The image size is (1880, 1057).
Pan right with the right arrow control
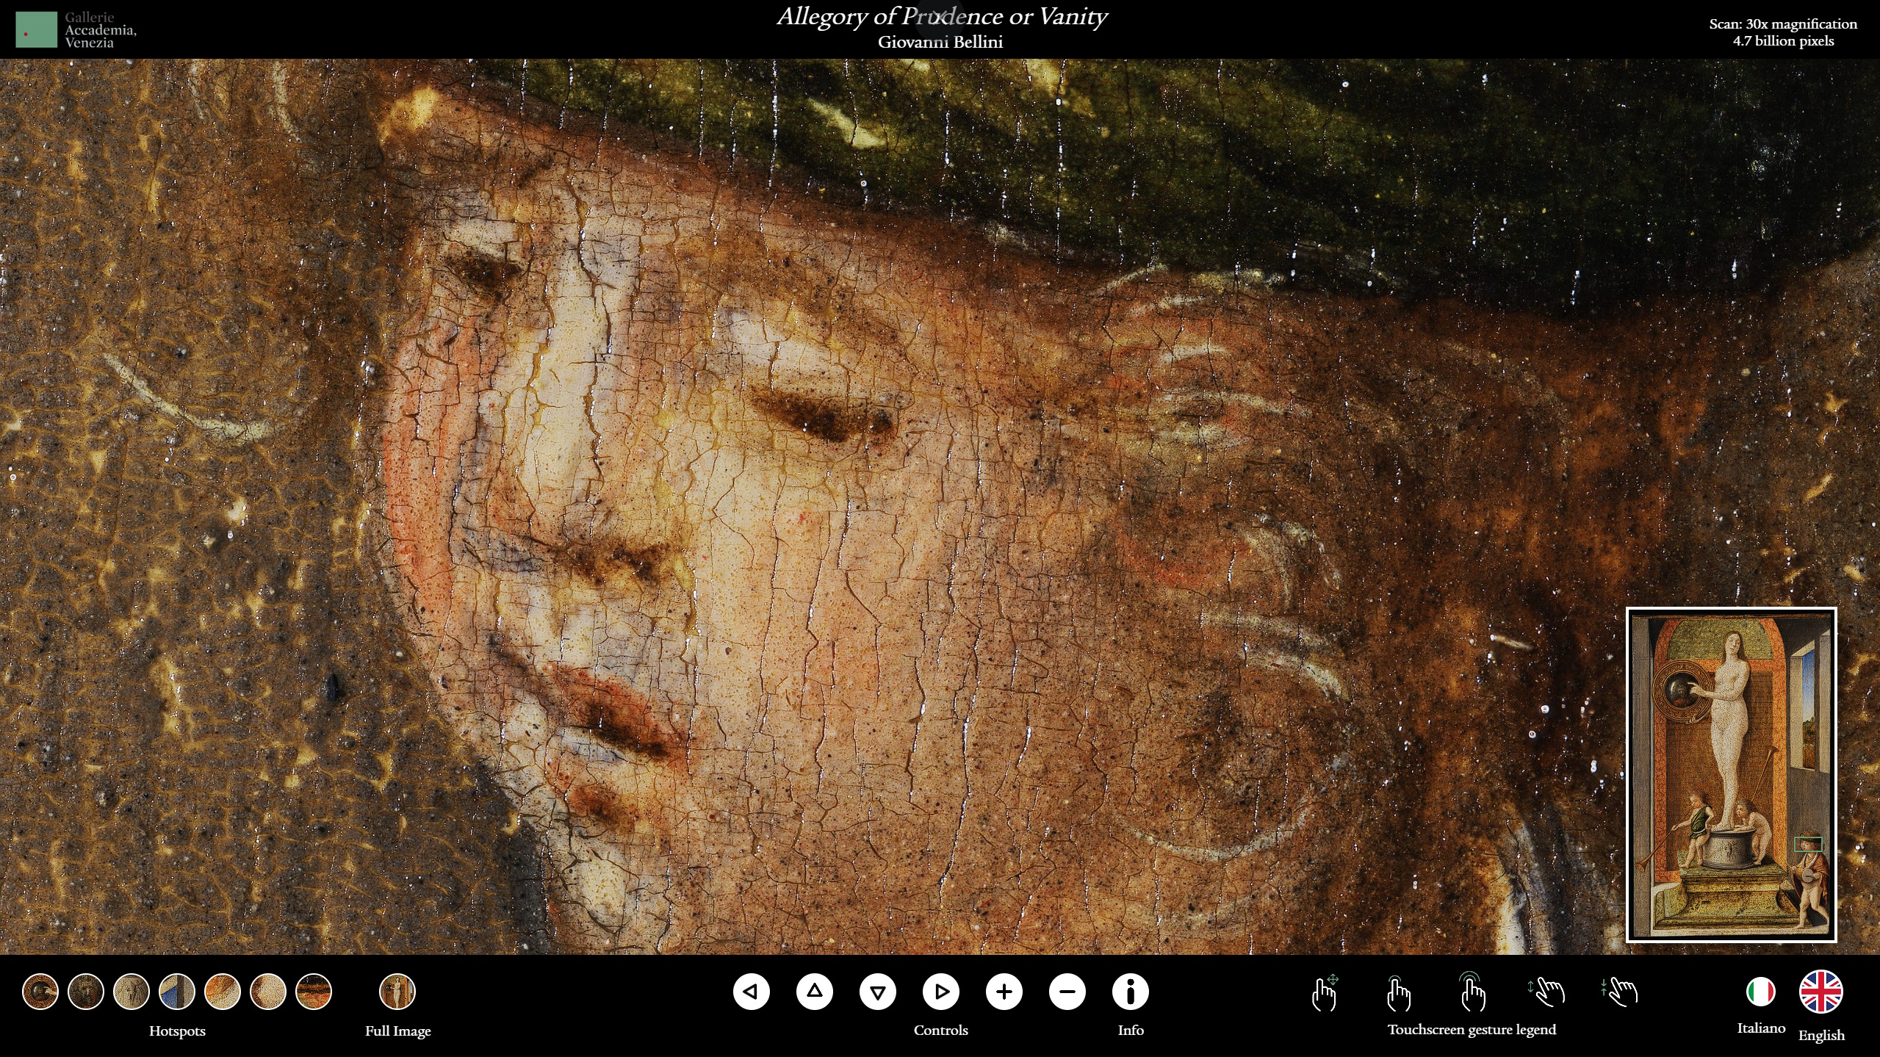click(x=941, y=992)
